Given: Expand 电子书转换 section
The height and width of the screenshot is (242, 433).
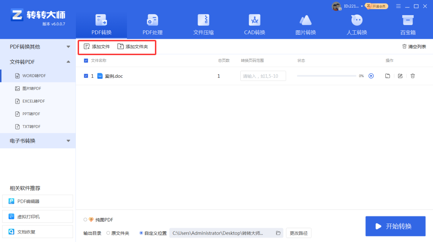Looking at the screenshot, I should [x=38, y=141].
